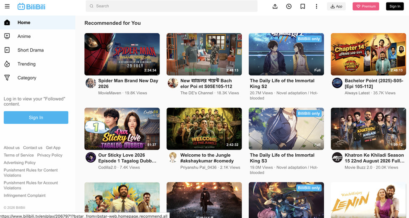Click the Codilla2.0 channel name
The image size is (409, 218).
tap(107, 167)
